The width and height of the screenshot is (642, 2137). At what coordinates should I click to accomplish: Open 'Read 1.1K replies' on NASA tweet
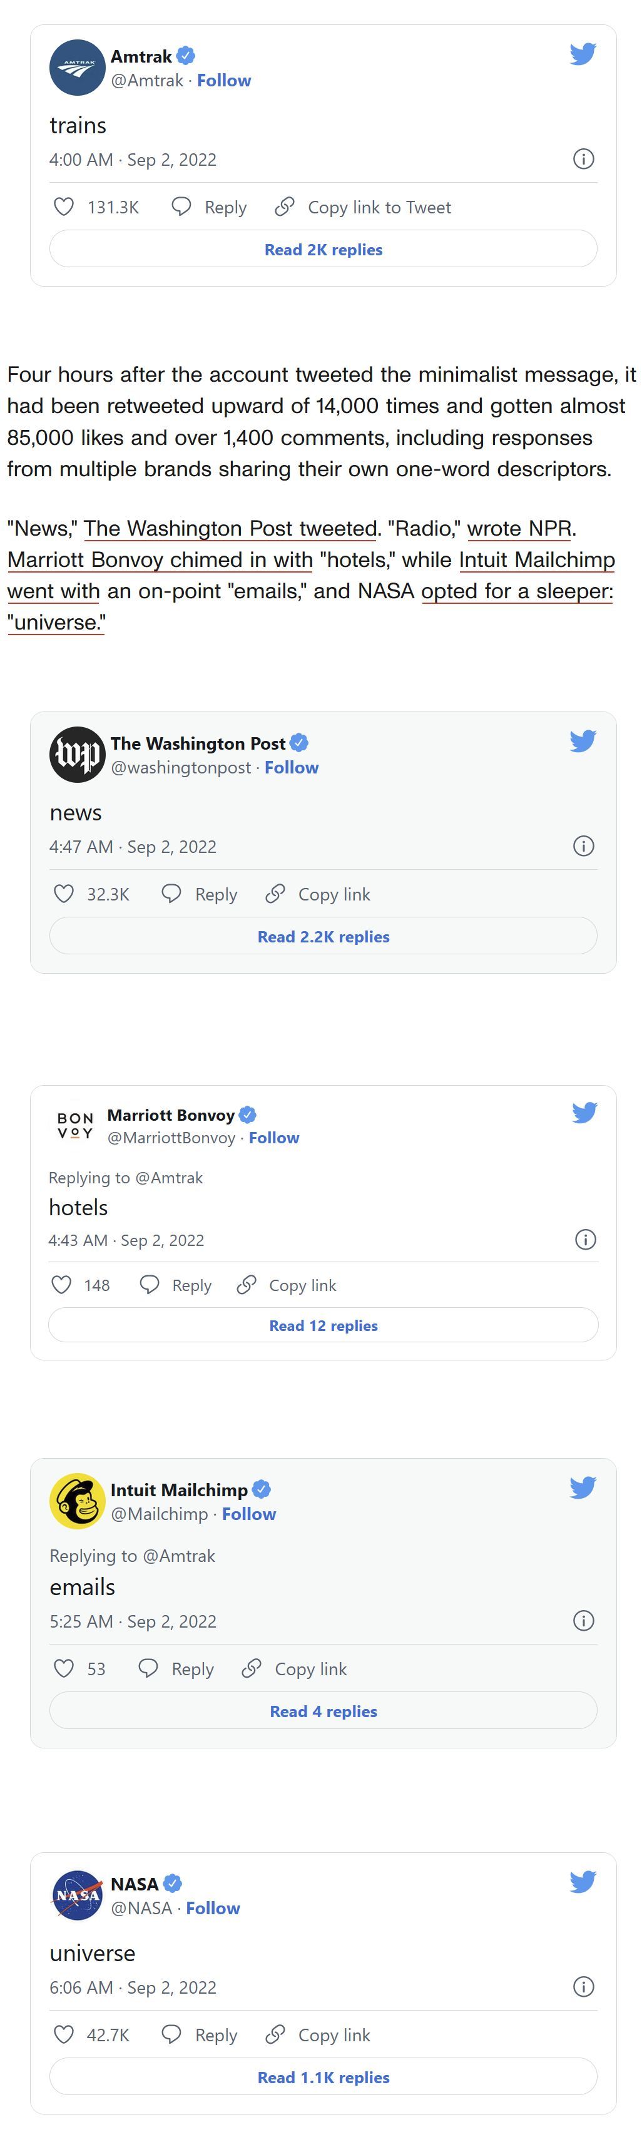click(x=324, y=2076)
